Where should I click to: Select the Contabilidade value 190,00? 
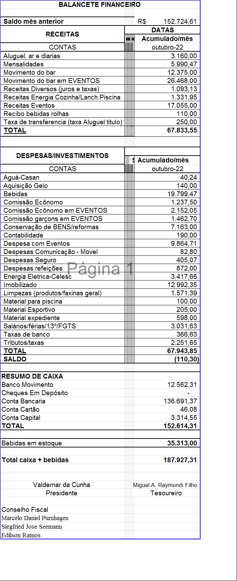pyautogui.click(x=187, y=235)
